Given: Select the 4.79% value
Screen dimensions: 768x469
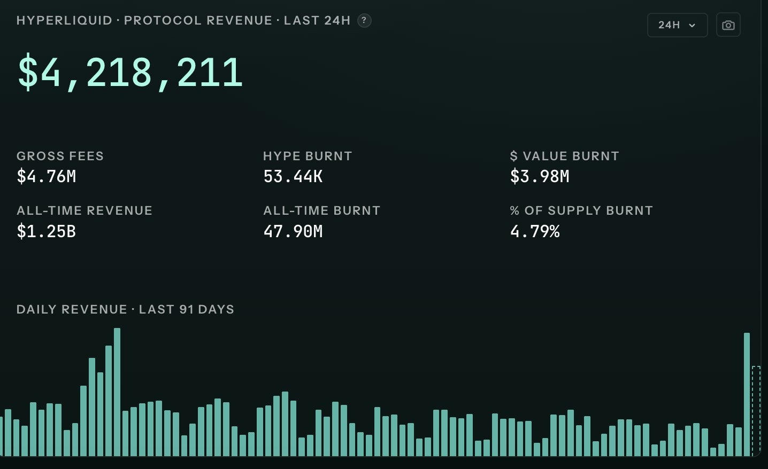Looking at the screenshot, I should [535, 231].
